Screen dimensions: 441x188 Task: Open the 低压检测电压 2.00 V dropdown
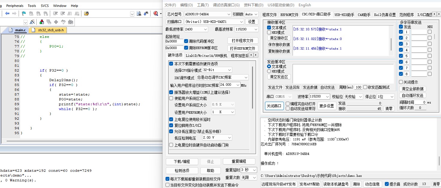pyautogui.click(x=217, y=137)
